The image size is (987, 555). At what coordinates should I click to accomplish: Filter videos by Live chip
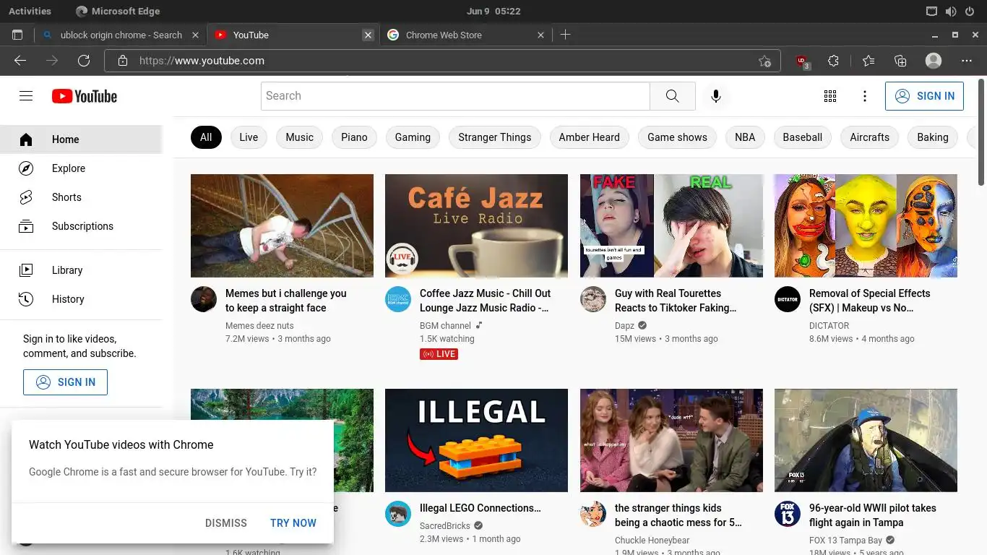(x=249, y=137)
